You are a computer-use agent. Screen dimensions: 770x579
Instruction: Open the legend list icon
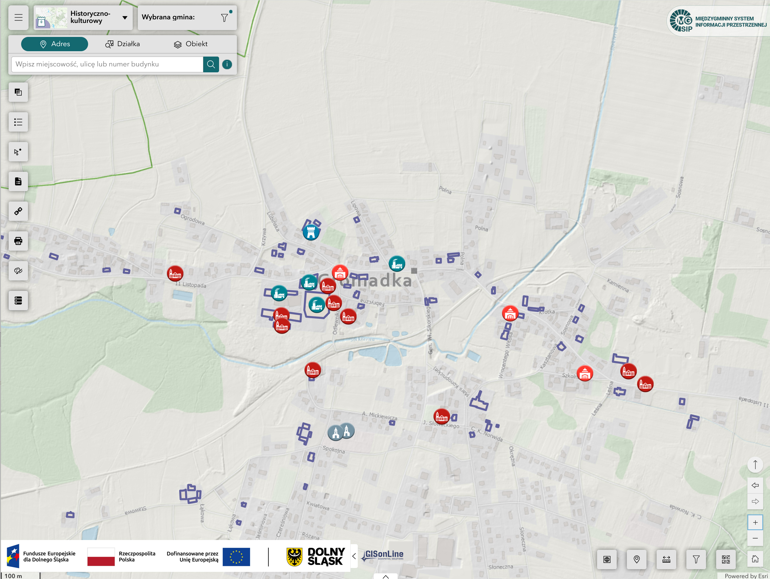tap(18, 122)
